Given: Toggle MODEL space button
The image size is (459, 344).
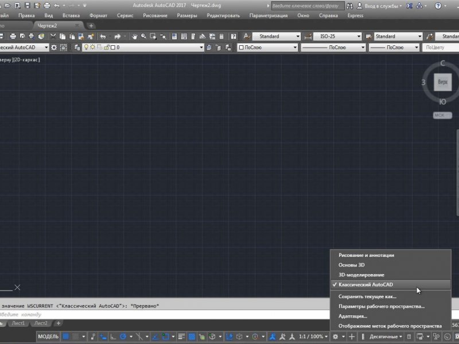Looking at the screenshot, I should [48, 337].
